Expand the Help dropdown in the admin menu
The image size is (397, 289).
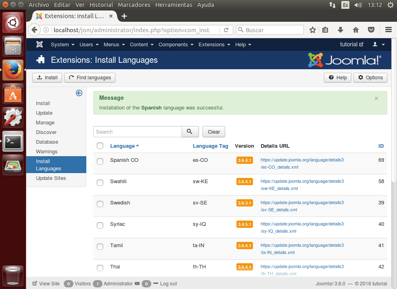(x=243, y=44)
